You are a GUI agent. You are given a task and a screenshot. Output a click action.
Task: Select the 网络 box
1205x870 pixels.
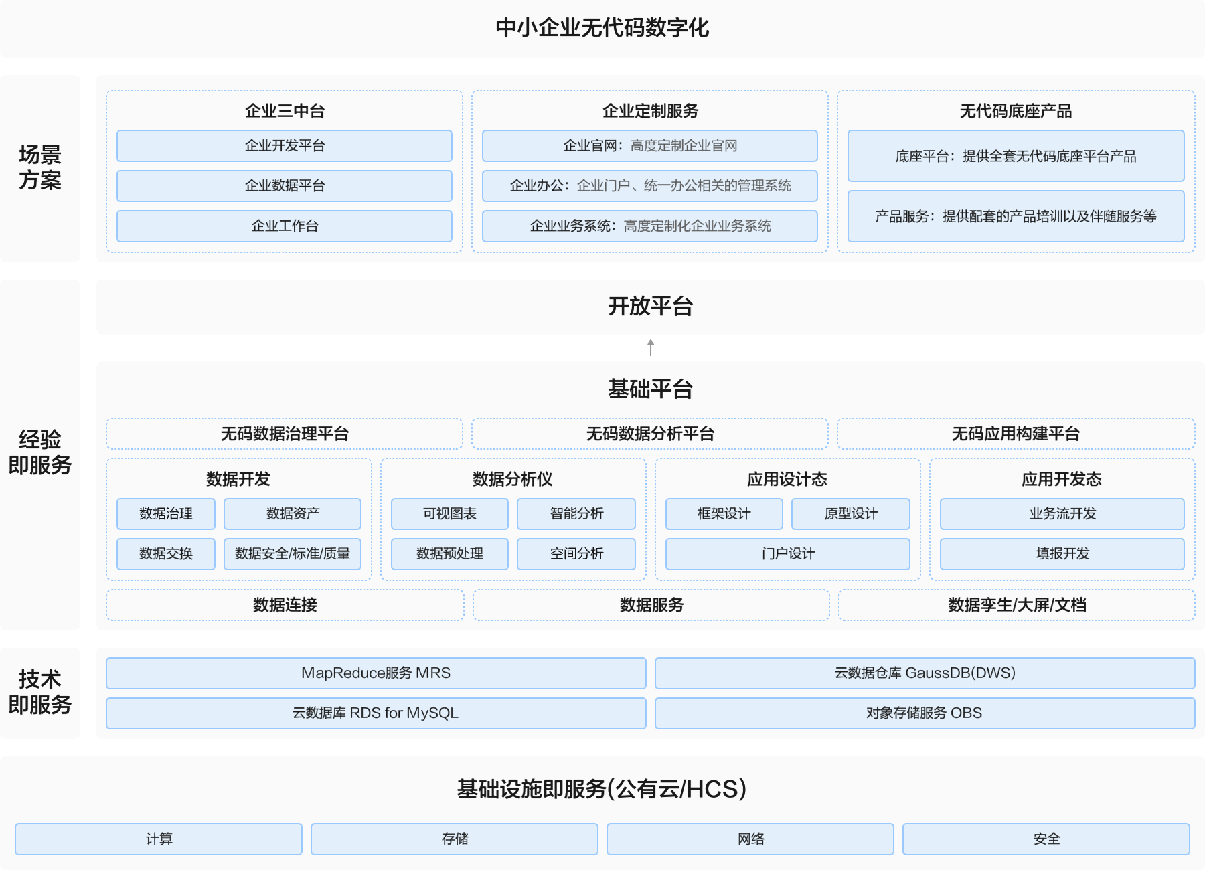click(750, 839)
